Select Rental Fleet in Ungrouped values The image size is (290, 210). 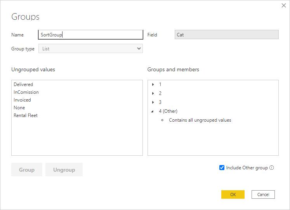coord(26,115)
